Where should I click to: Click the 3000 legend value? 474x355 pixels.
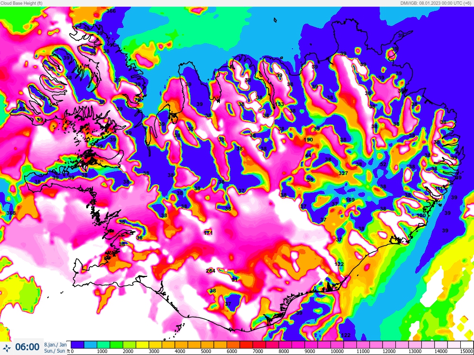click(154, 351)
